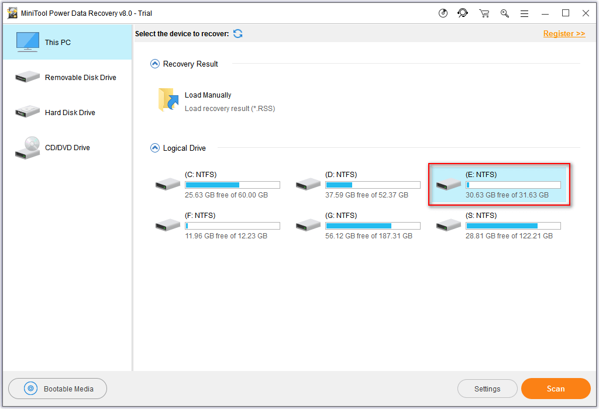The image size is (599, 409).
Task: Select the (S: NTFS) label
Action: 481,215
